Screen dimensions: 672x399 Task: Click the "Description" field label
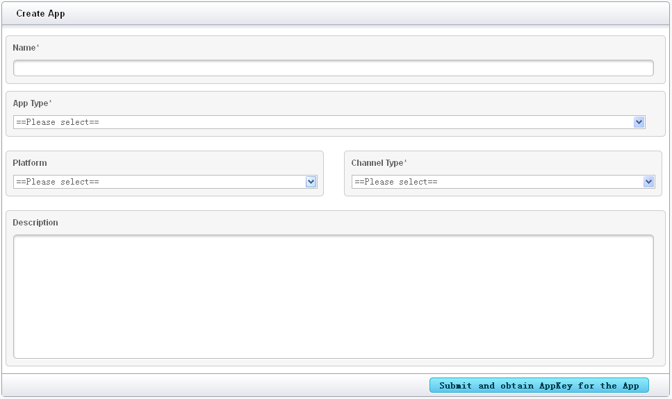(x=35, y=222)
